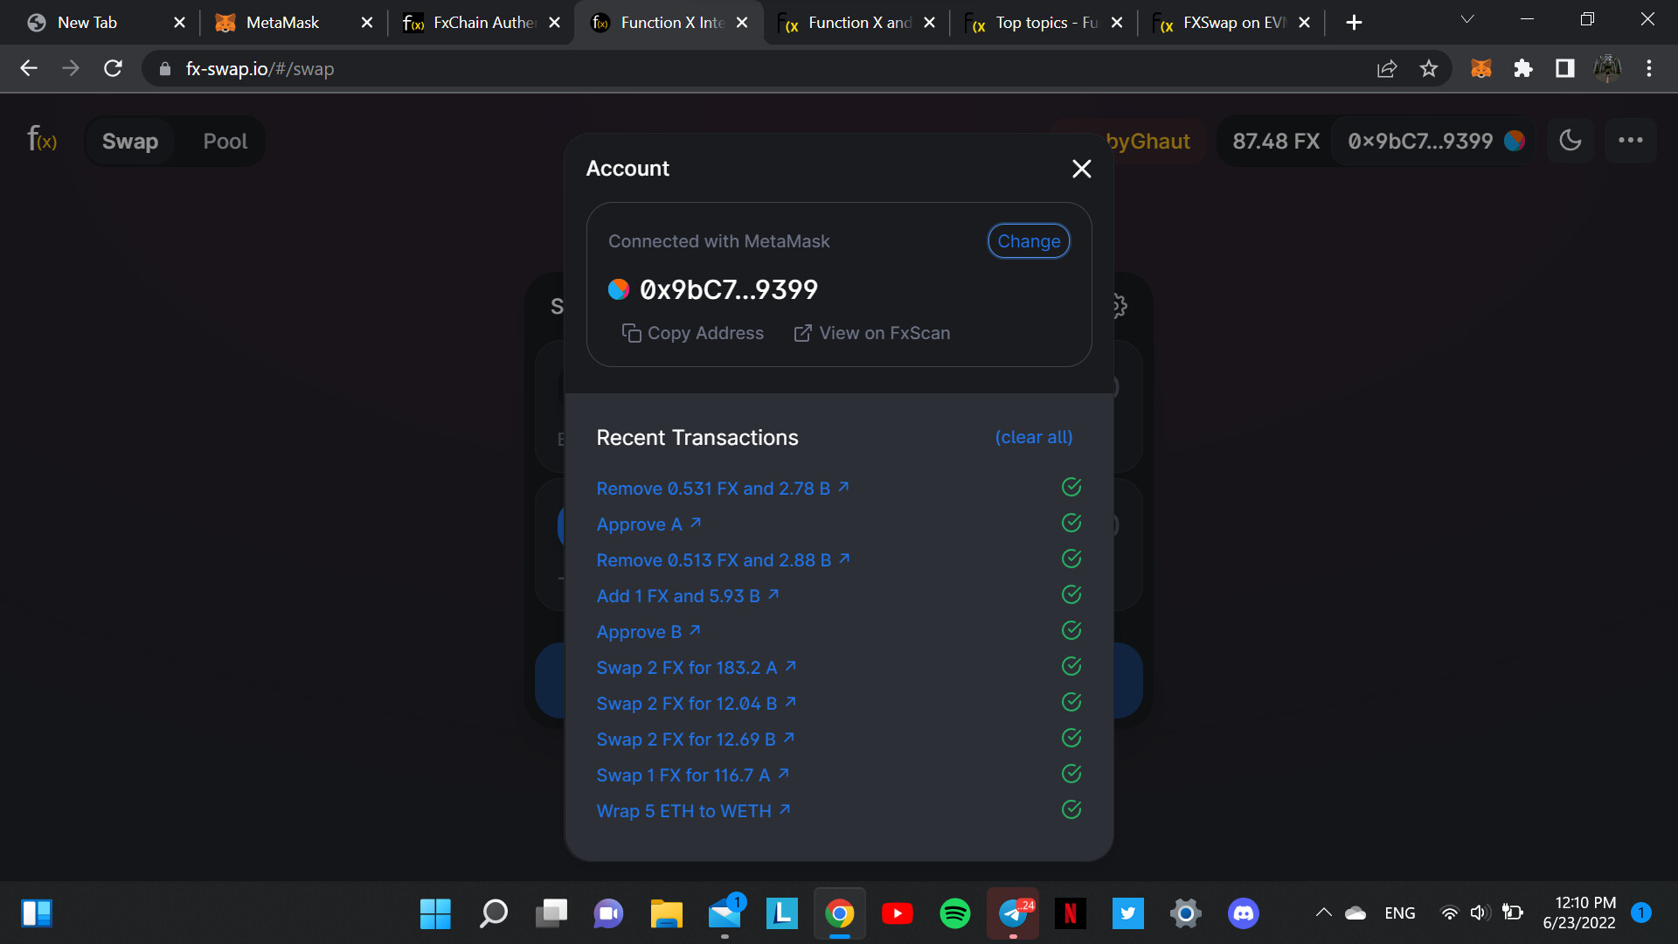Close the Account dialog with X

(1081, 169)
